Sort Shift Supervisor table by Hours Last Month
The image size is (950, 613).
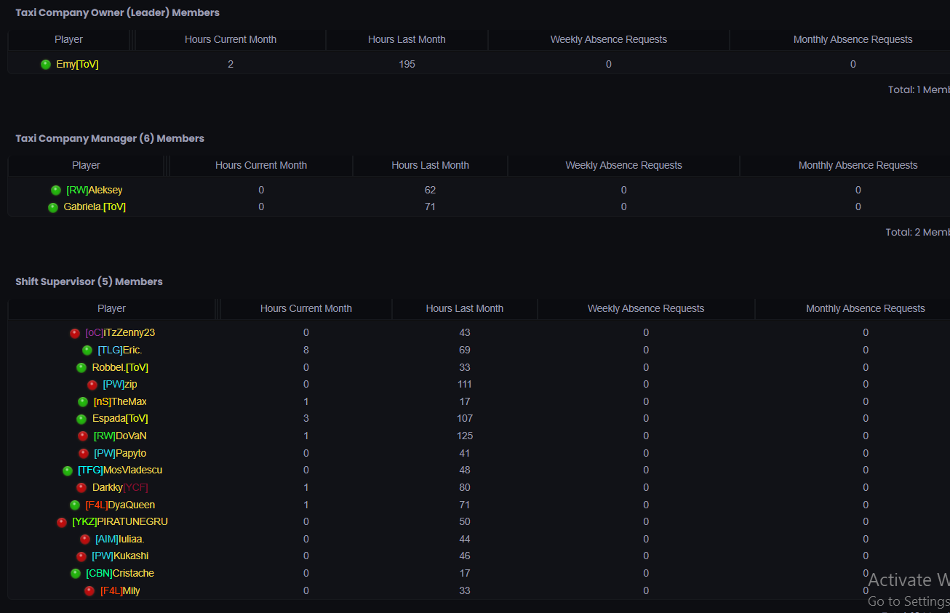click(x=465, y=309)
